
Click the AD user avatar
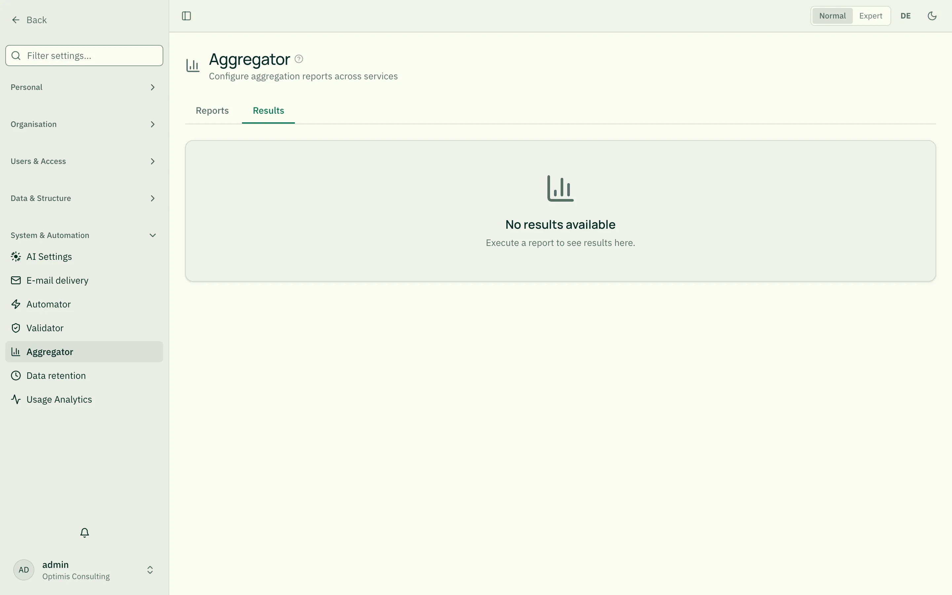pyautogui.click(x=24, y=570)
